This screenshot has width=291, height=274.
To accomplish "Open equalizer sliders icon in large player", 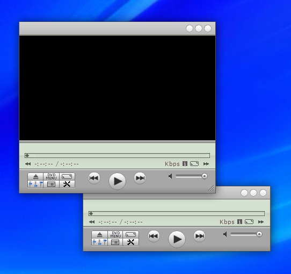I will point(35,184).
